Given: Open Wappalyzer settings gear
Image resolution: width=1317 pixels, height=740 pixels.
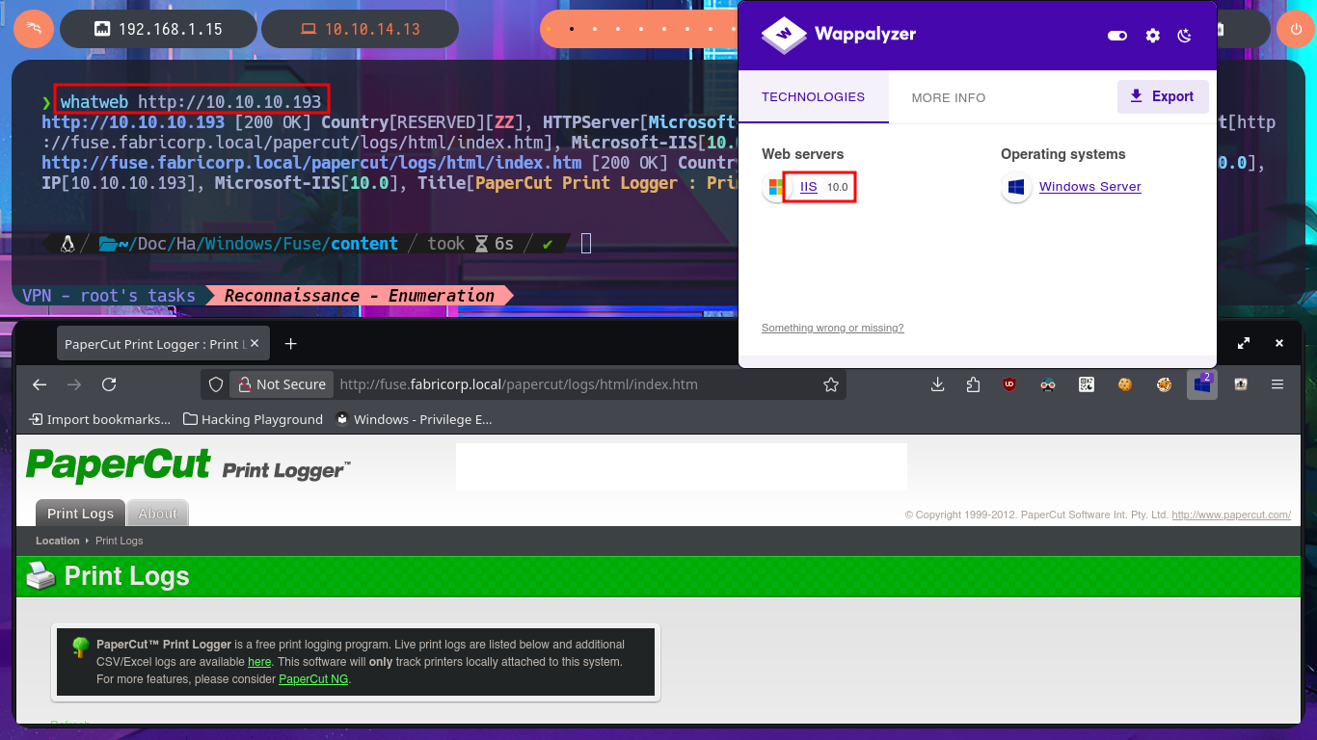Looking at the screenshot, I should click(x=1152, y=36).
